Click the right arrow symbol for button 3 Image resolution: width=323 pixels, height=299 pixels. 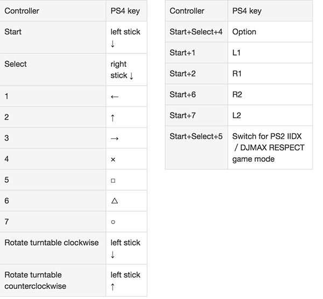point(115,138)
